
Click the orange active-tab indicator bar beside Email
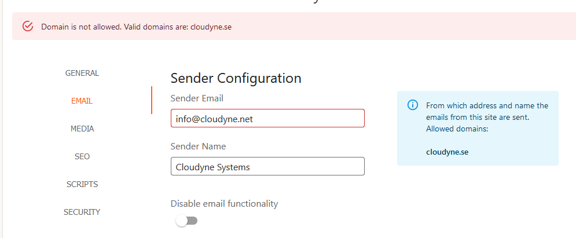coord(151,100)
